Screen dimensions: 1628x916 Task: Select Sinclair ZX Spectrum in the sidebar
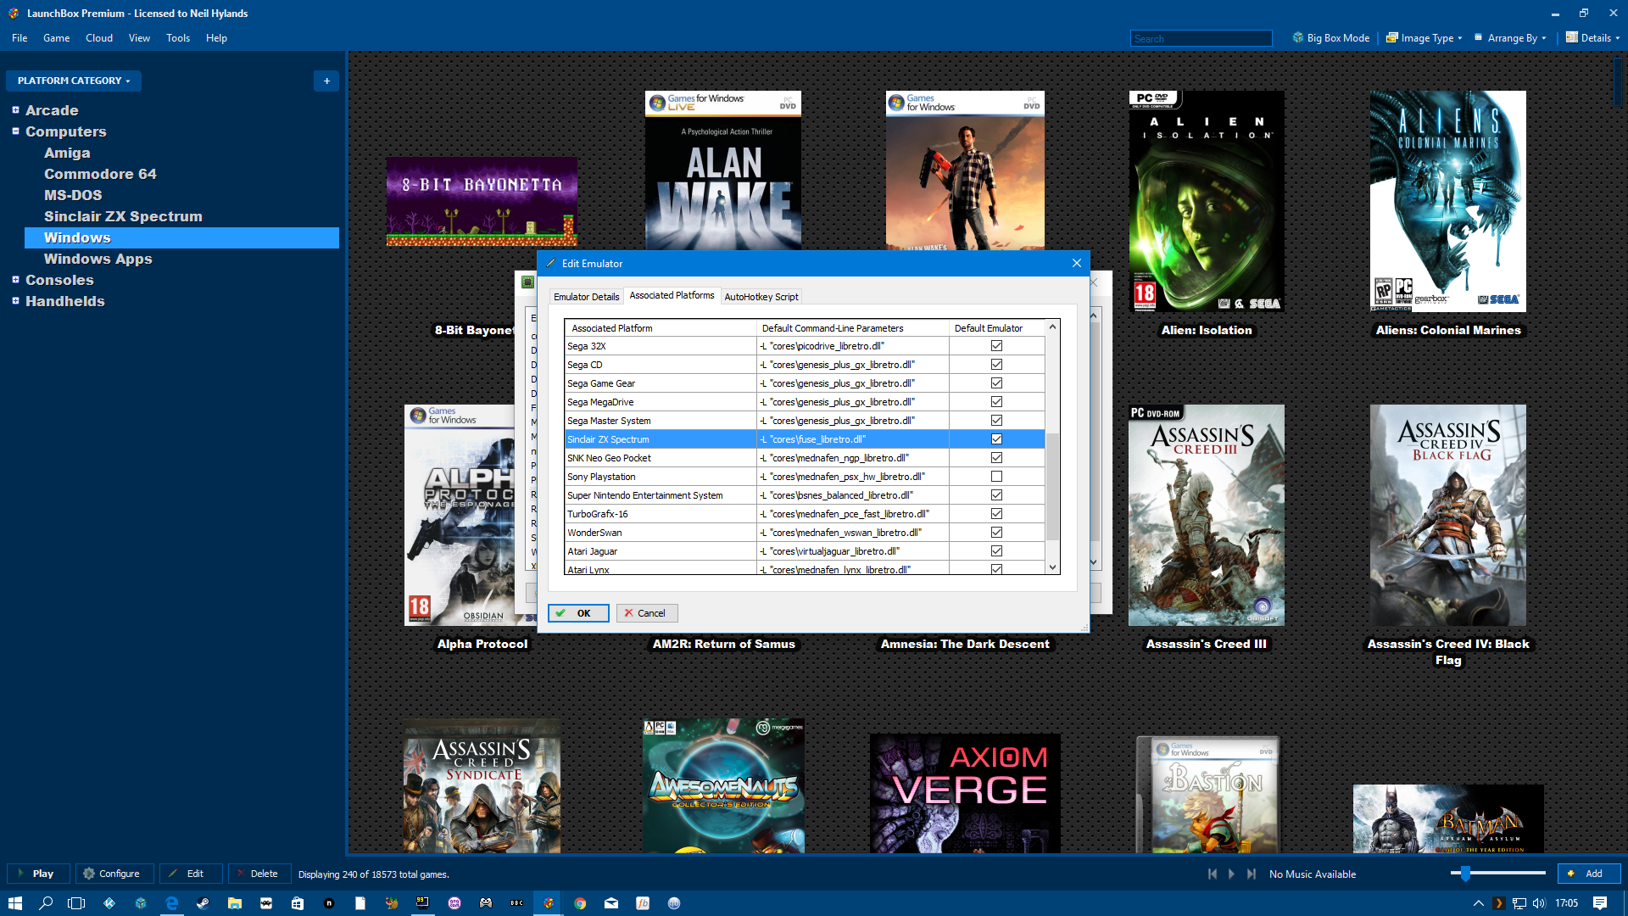123,216
